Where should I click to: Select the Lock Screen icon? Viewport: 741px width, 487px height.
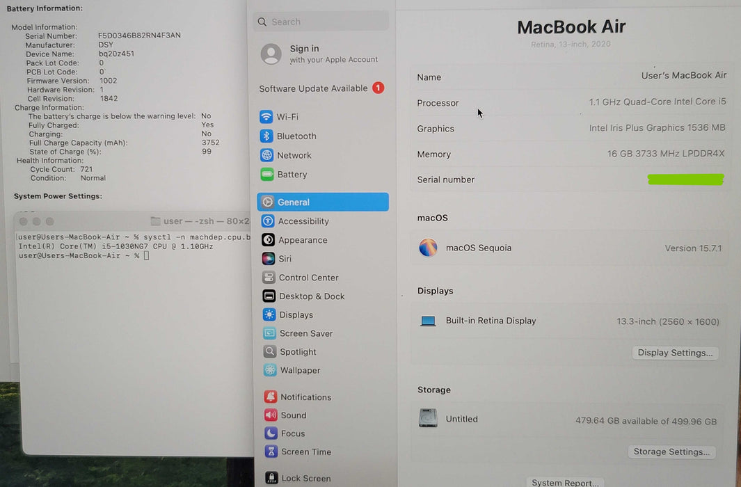coord(271,478)
